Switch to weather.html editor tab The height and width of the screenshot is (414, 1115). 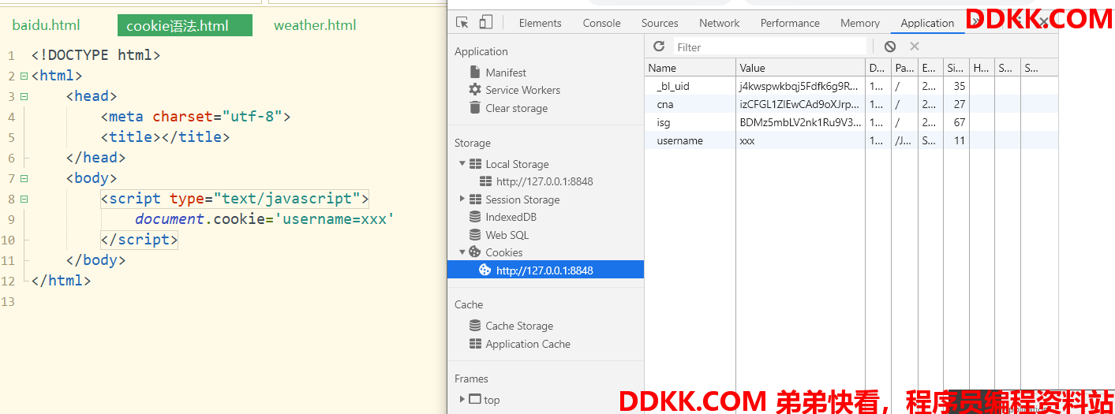coord(315,25)
